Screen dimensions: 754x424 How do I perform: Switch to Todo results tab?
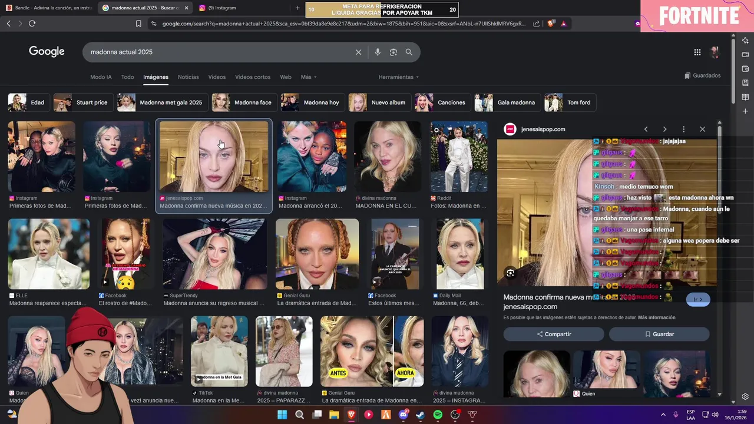click(x=127, y=77)
